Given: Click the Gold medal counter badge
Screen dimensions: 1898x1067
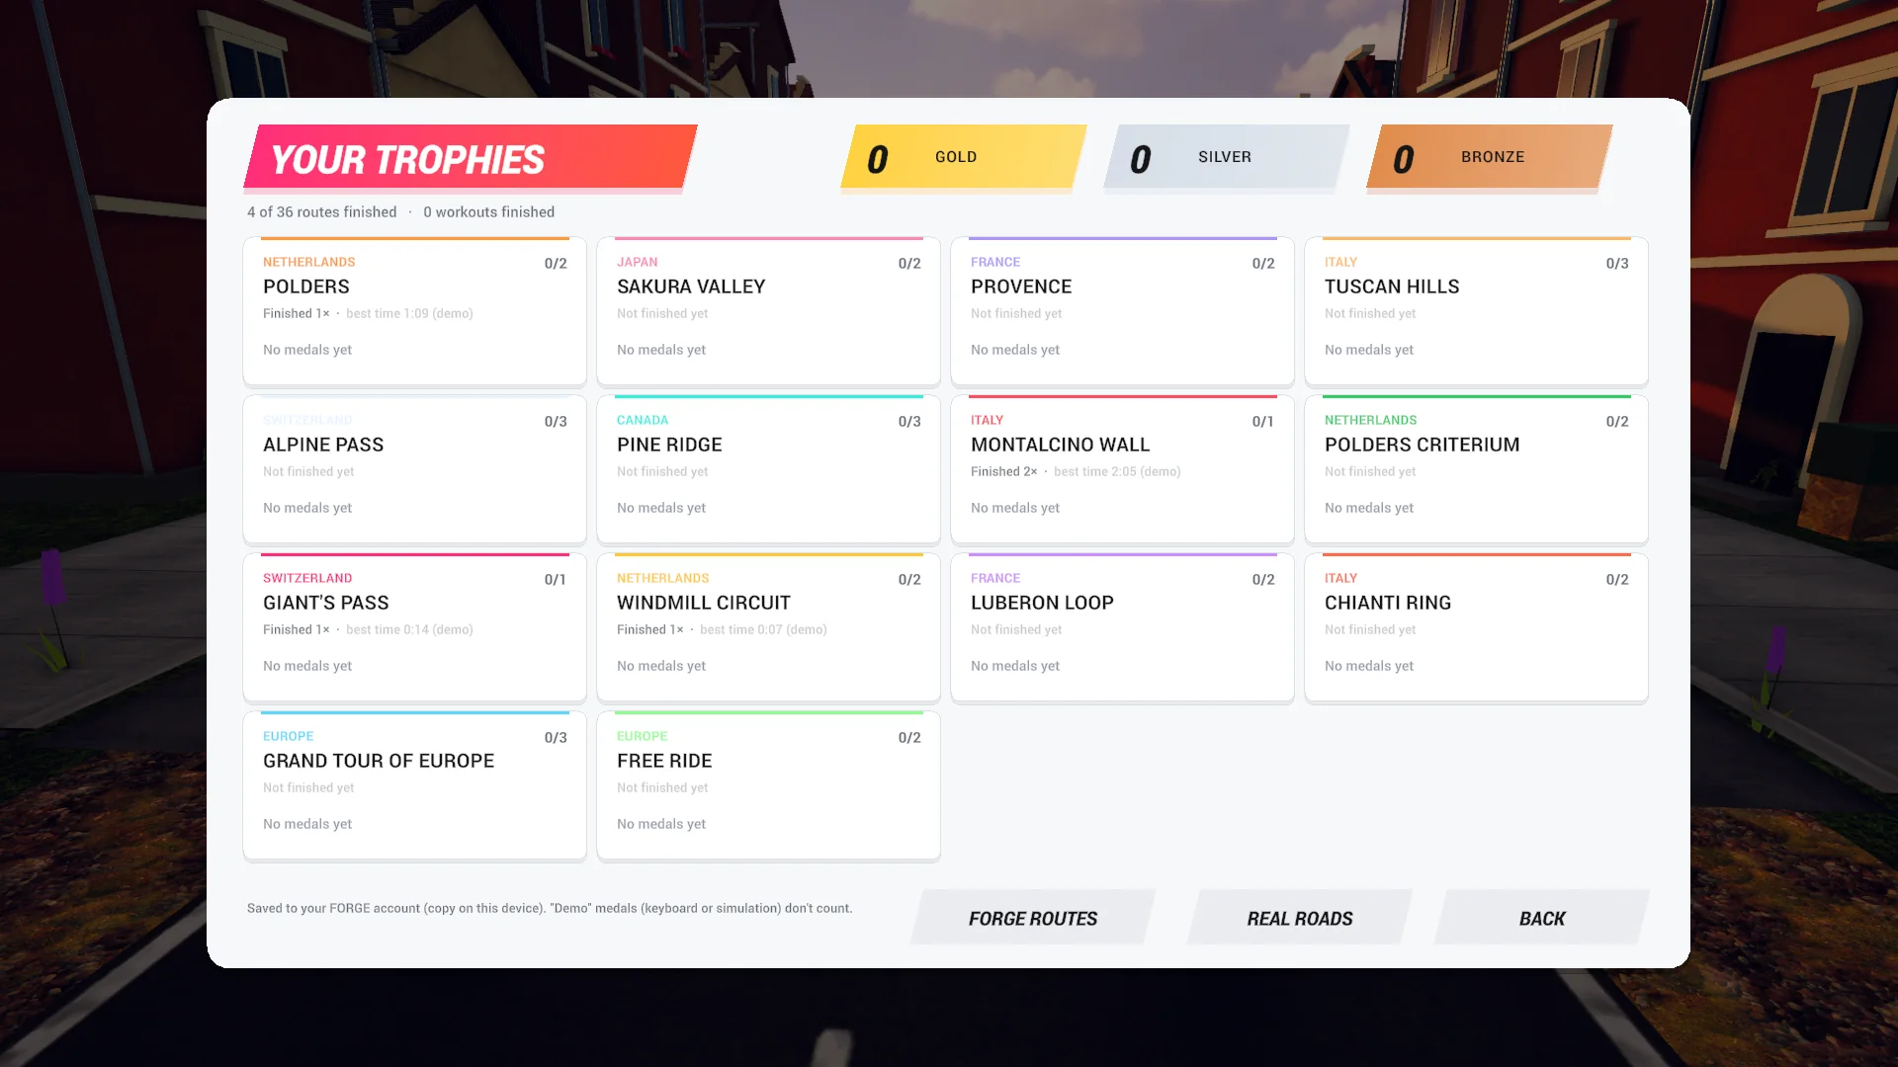Looking at the screenshot, I should (964, 157).
